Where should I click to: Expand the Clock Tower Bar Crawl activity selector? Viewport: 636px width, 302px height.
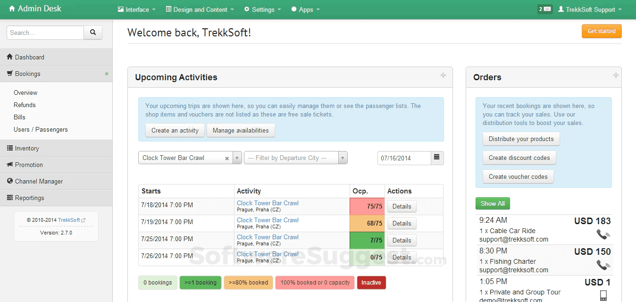click(236, 158)
